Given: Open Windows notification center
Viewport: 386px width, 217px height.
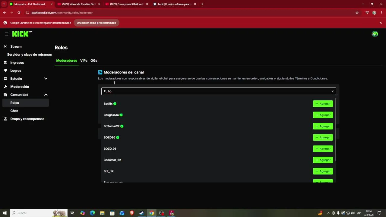Looking at the screenshot, I should (x=379, y=213).
